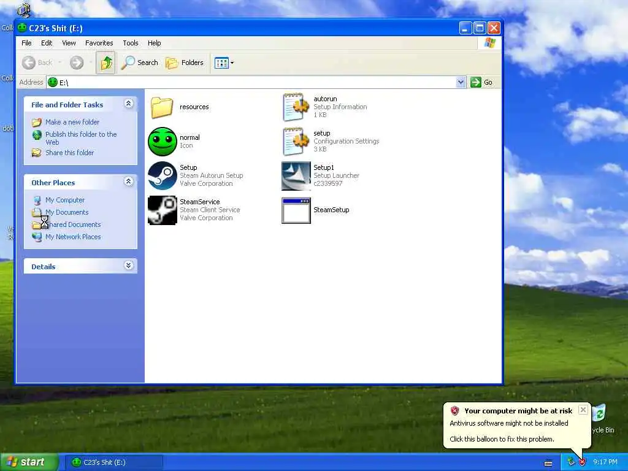
Task: Open the Edit menu
Action: tap(47, 43)
